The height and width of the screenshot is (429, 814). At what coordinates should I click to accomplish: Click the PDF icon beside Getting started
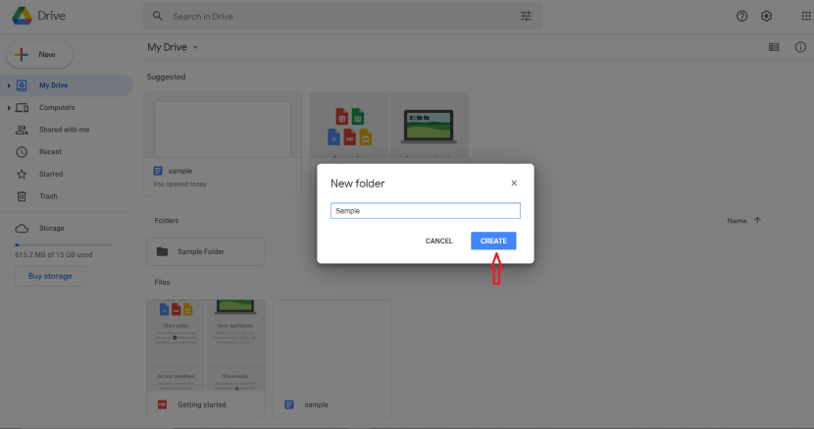(x=163, y=404)
